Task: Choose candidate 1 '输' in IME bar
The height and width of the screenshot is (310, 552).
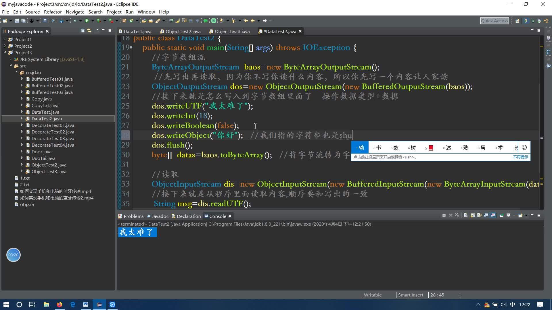Action: pyautogui.click(x=360, y=148)
